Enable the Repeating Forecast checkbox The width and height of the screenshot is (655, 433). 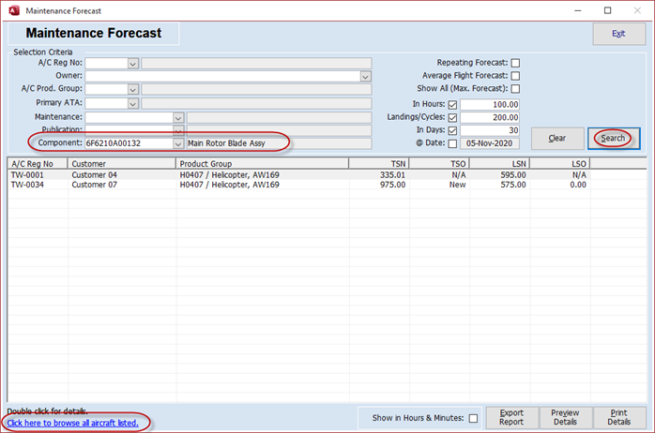click(515, 63)
